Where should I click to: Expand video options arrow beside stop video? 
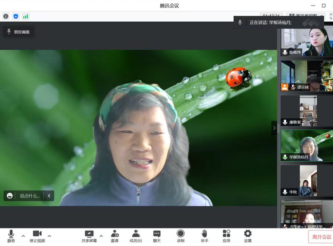(49, 236)
